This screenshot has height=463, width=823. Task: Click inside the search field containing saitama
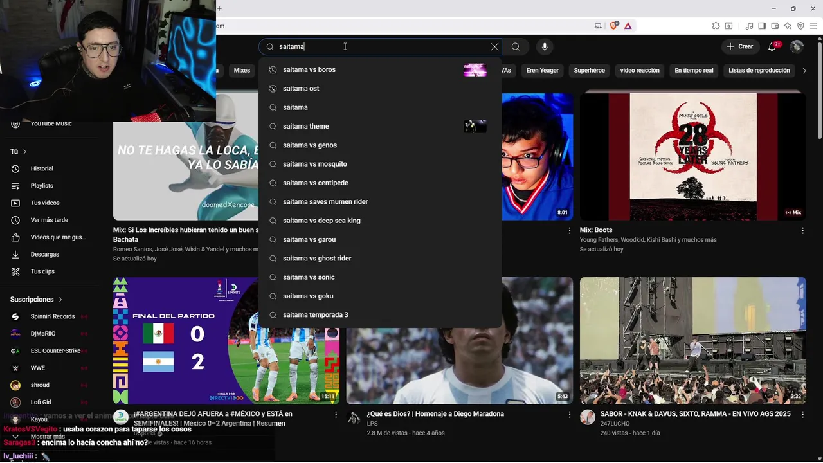379,46
